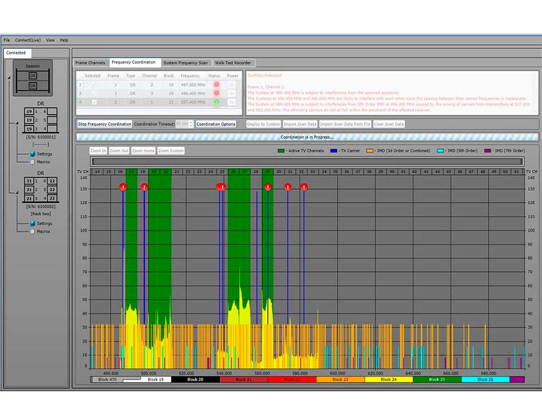Collapse the Session tree root node
Image resolution: width=542 pixels, height=417 pixels.
click(x=9, y=78)
